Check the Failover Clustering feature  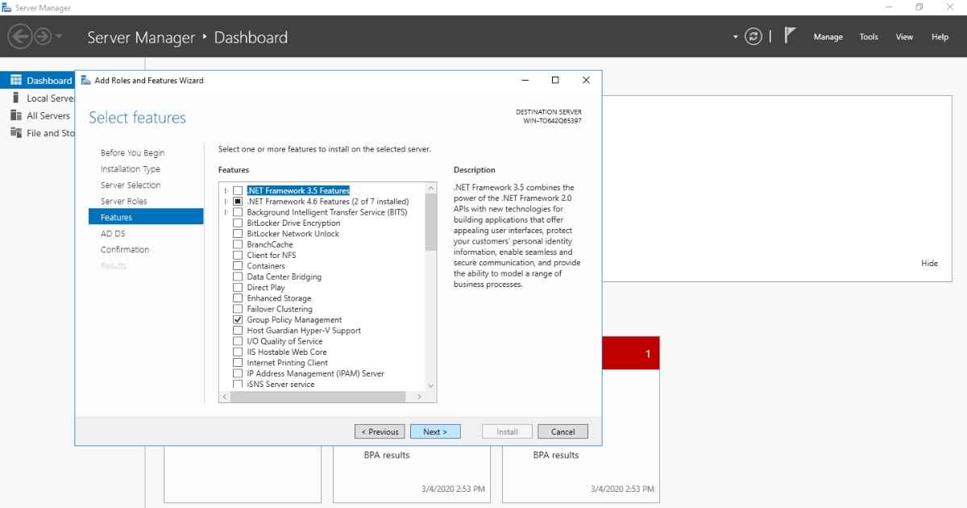(x=237, y=309)
